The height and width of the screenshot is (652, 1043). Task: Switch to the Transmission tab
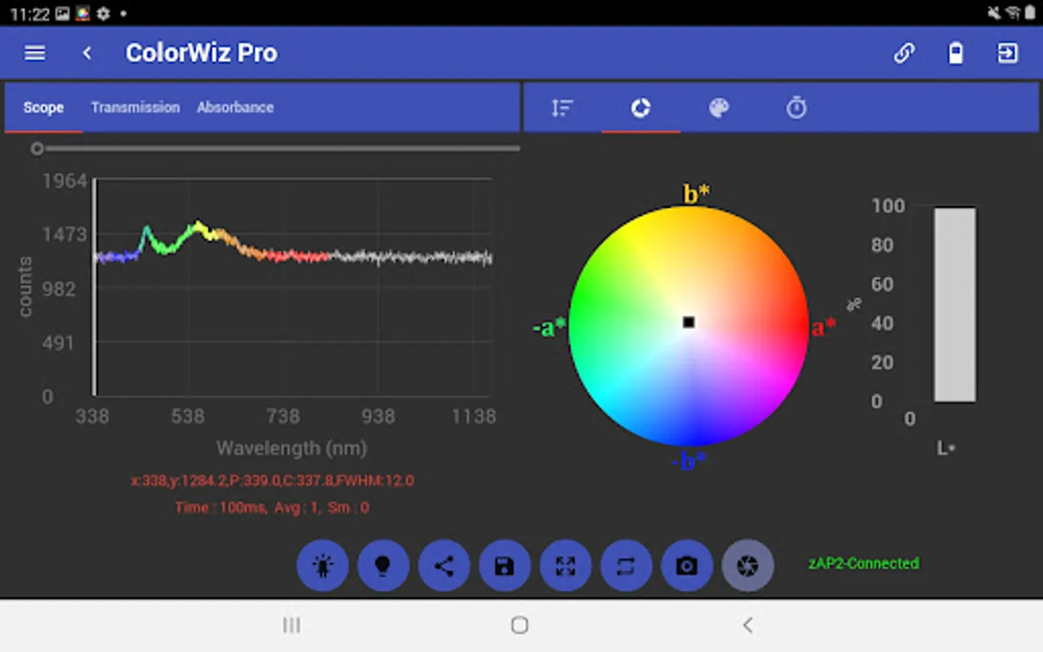click(x=135, y=107)
